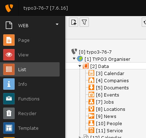Viewport: 146px width, 138px height.
Task: Click the Service icon
Action: [91, 130]
